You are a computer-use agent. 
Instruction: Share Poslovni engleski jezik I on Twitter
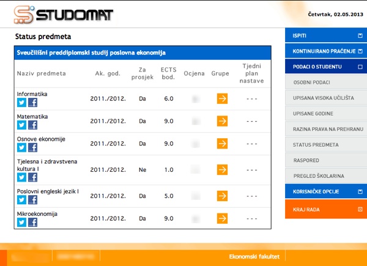[21, 200]
